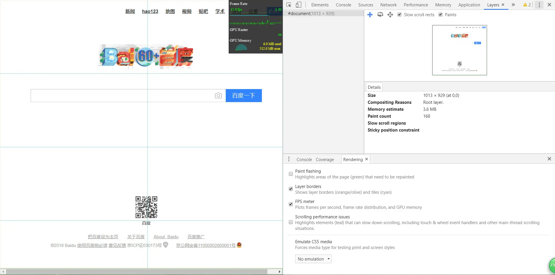Click the 使用百度前必读 link
555x275 pixels.
coord(92,246)
